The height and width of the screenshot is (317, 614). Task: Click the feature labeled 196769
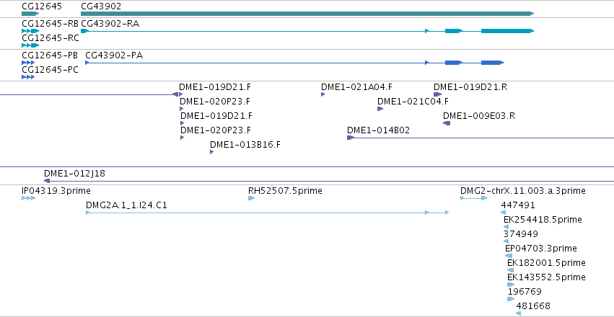tap(511, 299)
